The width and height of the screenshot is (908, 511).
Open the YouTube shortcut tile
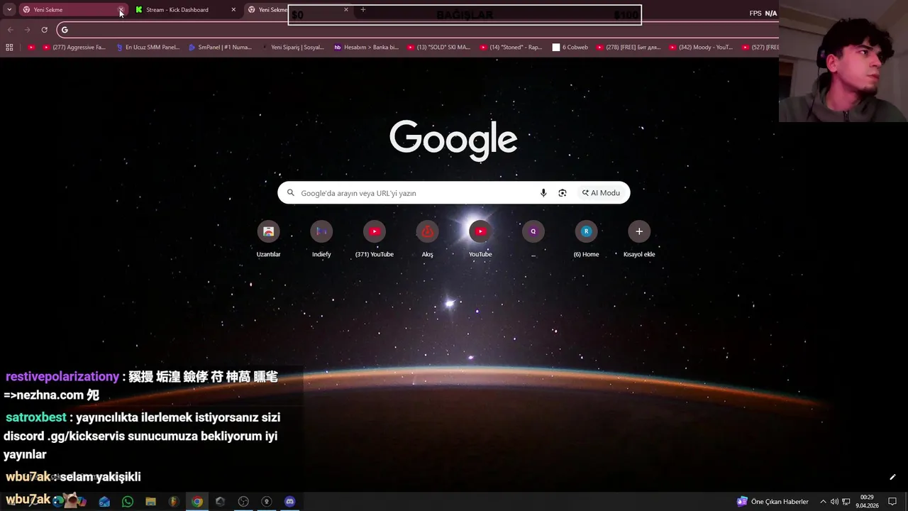(x=480, y=239)
